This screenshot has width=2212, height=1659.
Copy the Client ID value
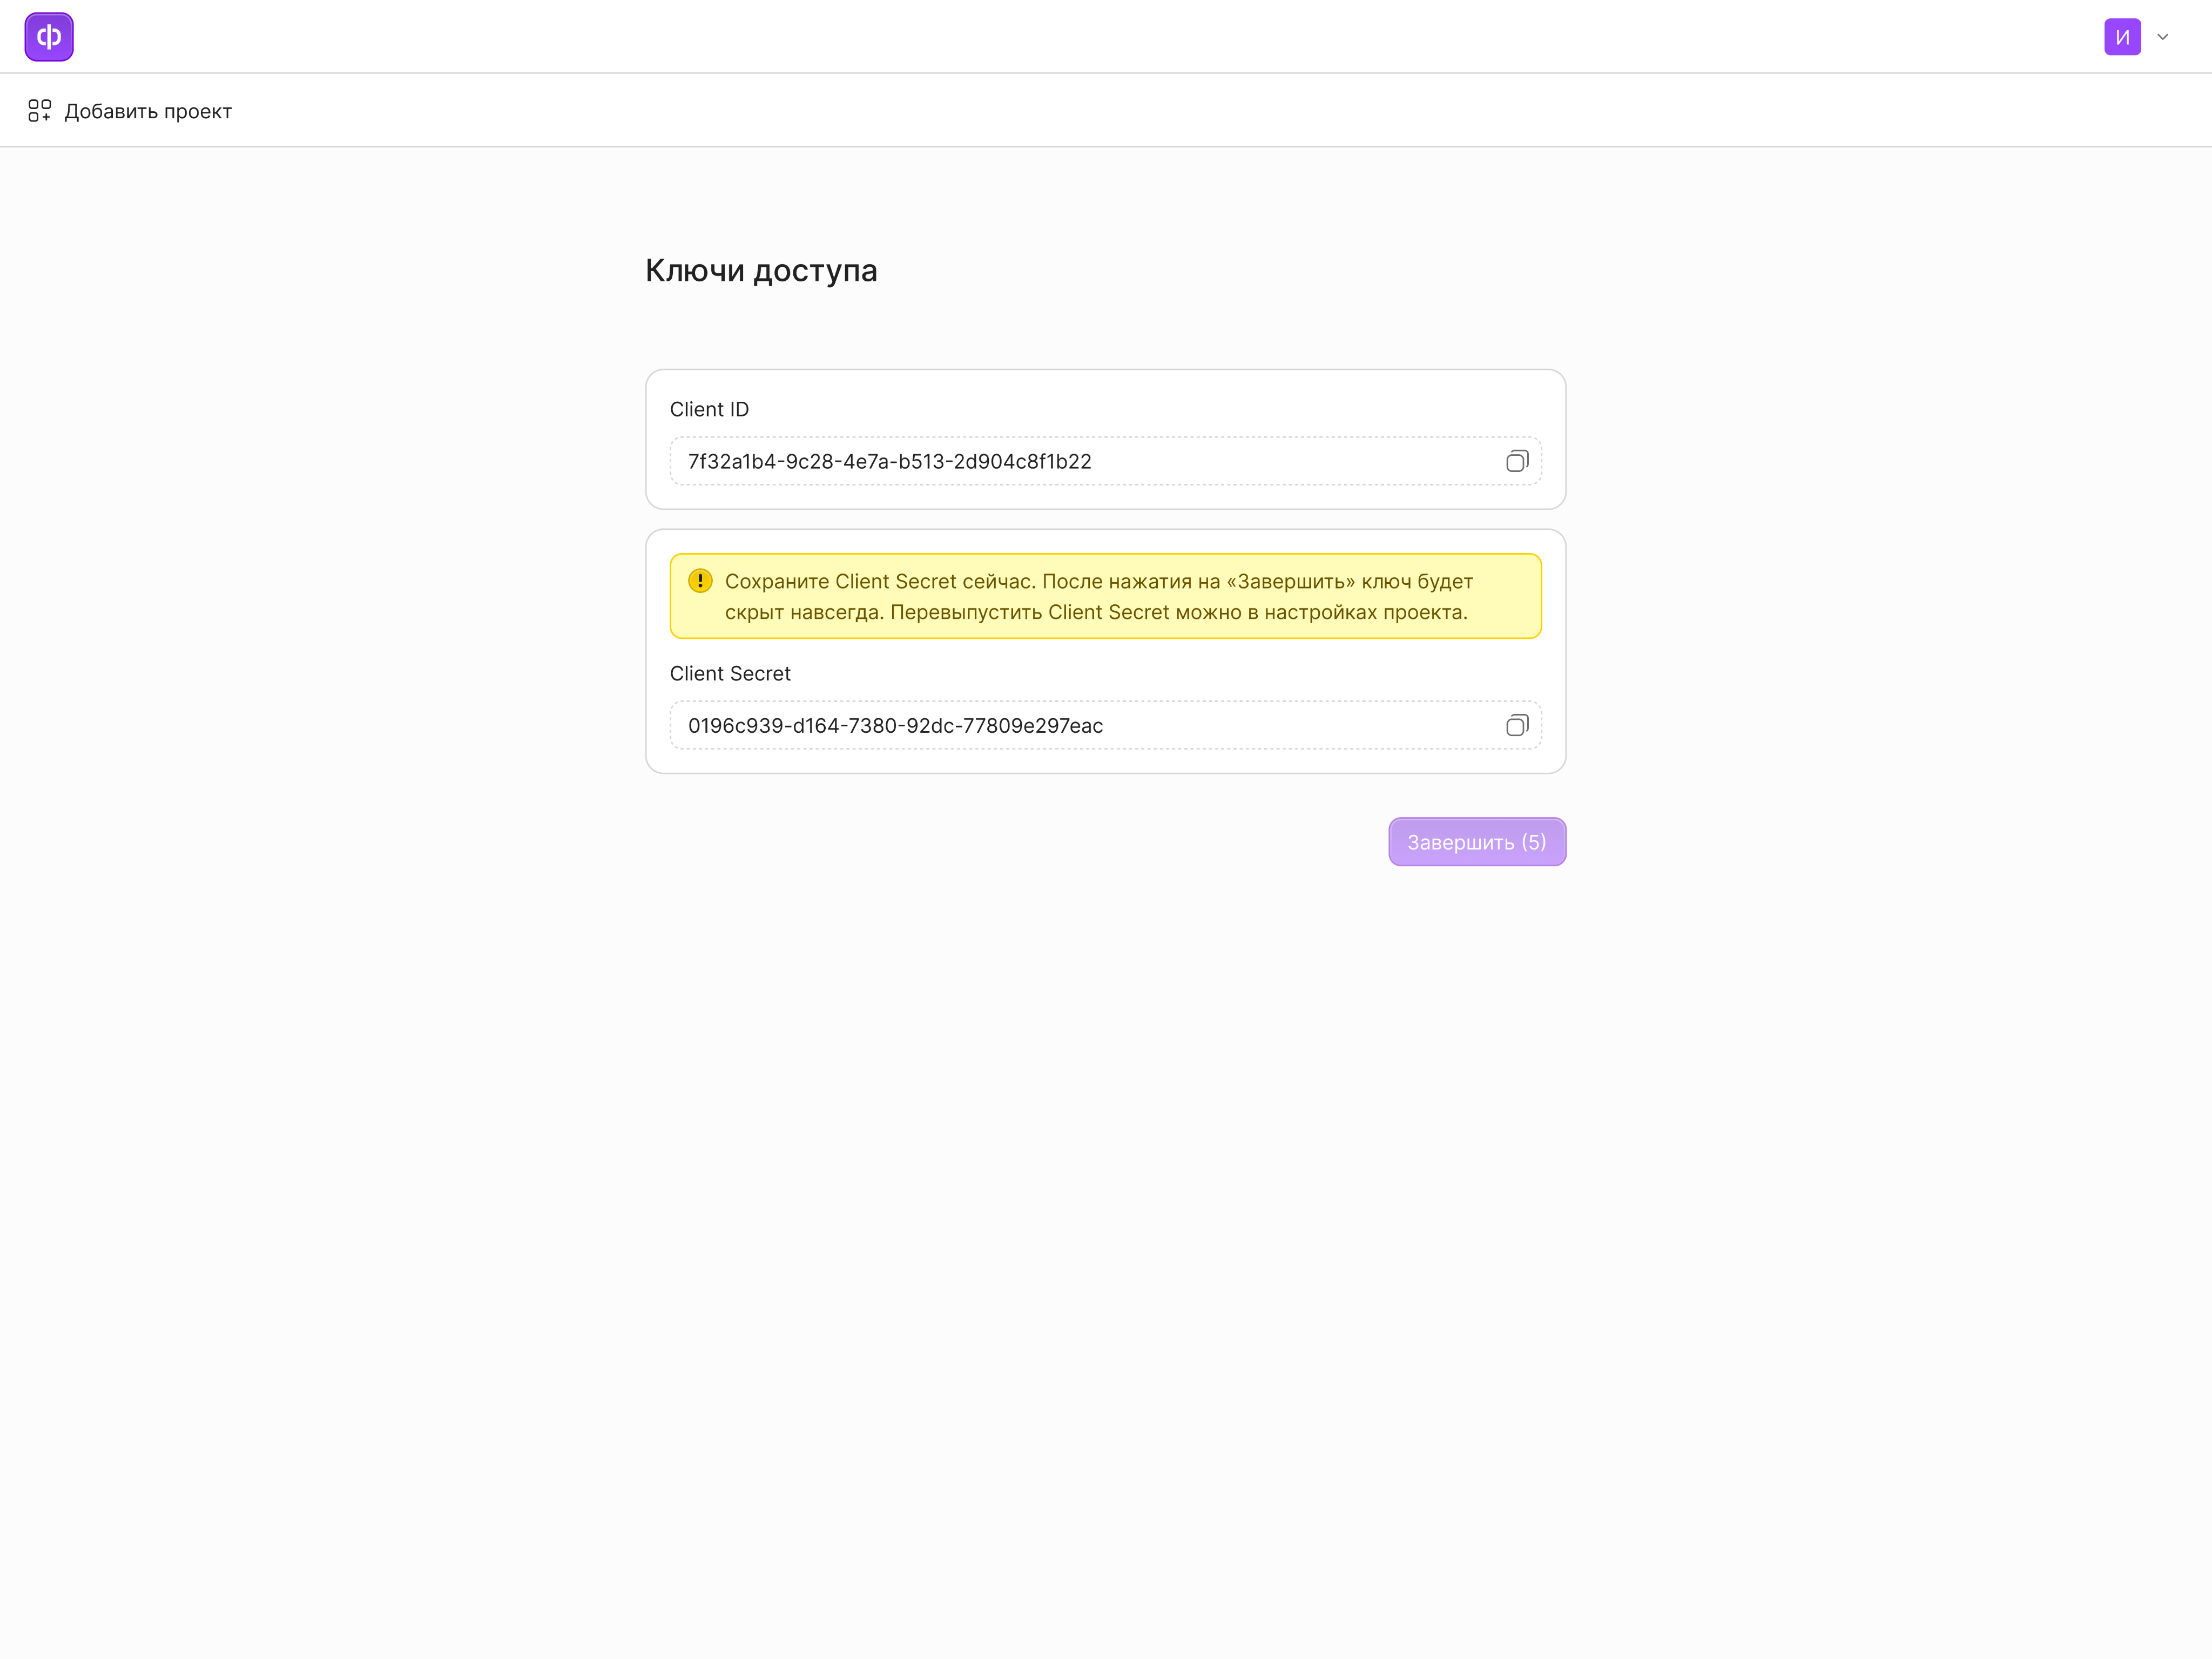[1517, 461]
